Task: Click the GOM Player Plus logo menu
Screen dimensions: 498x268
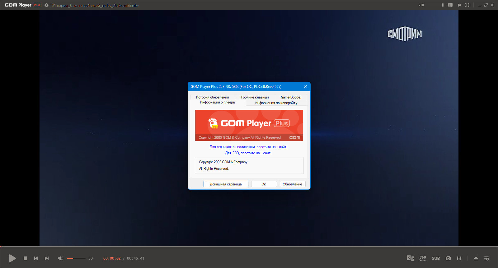Action: click(23, 5)
